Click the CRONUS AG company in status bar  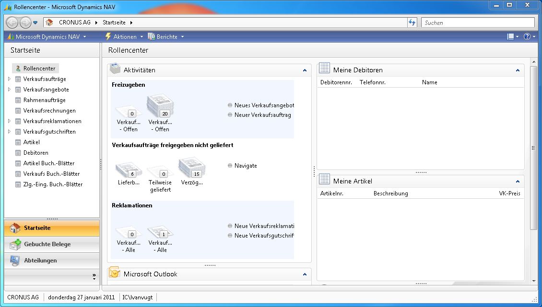point(23,297)
